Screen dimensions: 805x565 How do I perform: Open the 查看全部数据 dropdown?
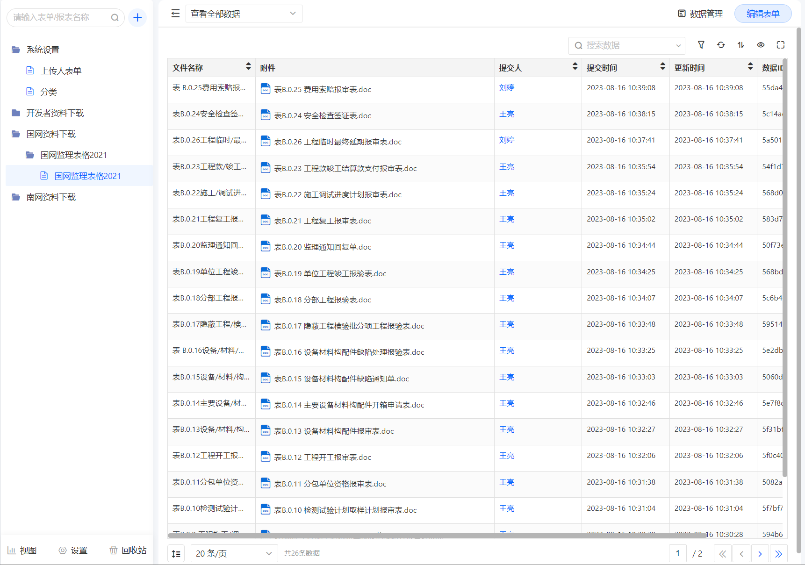244,14
